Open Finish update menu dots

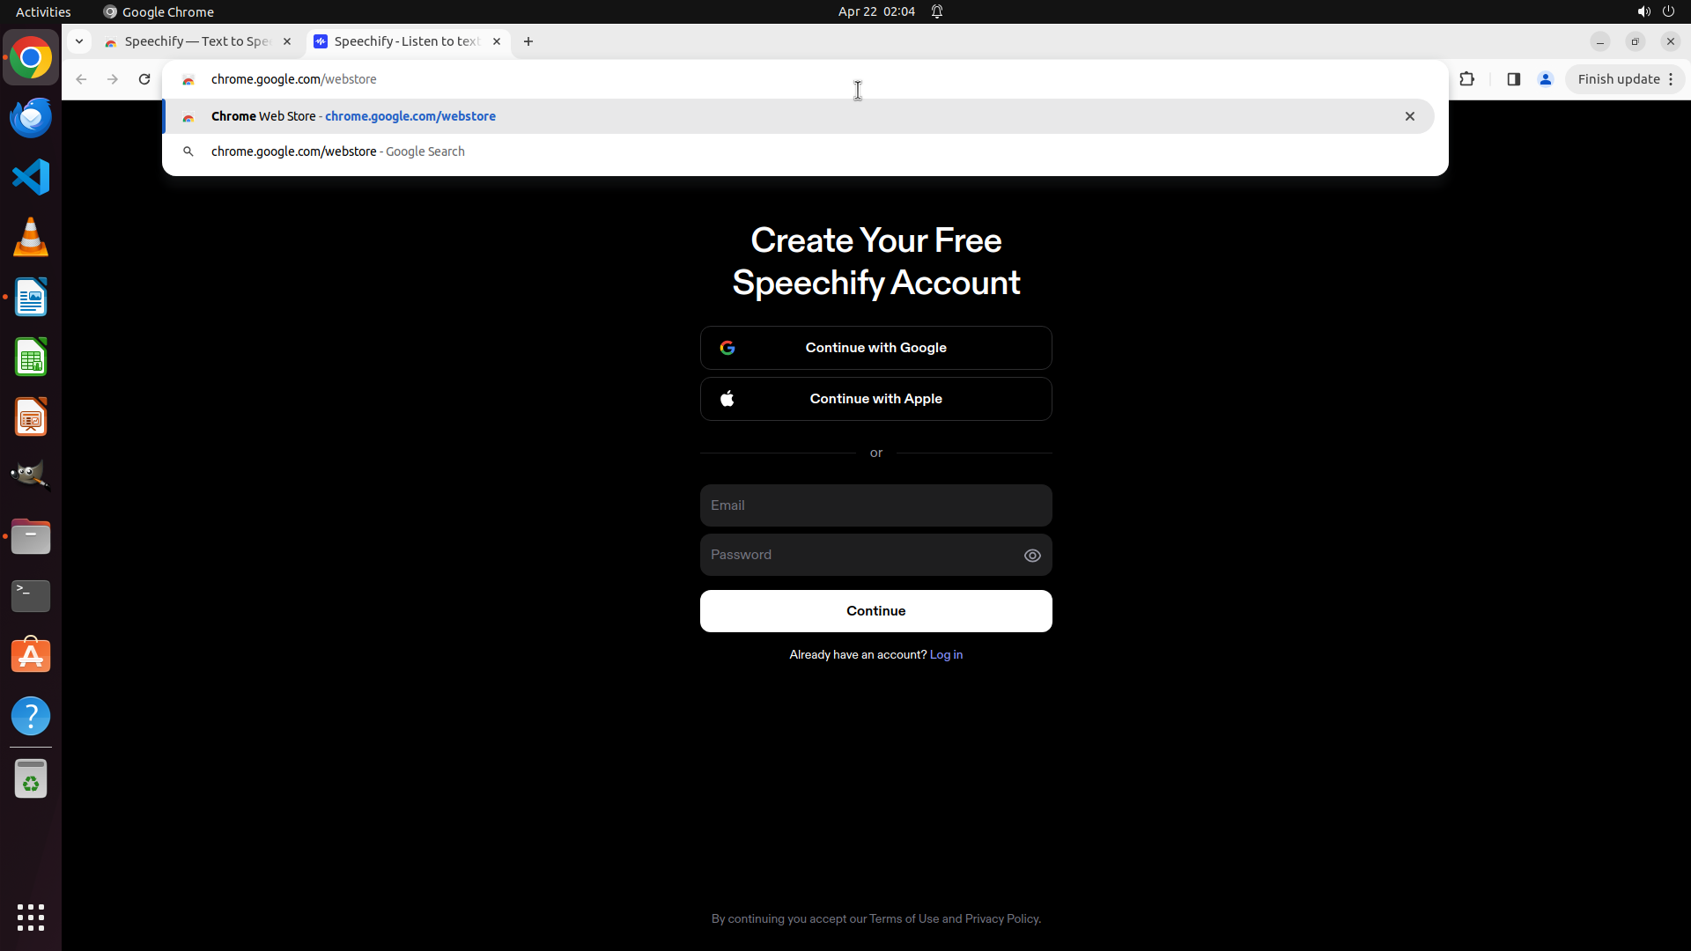pyautogui.click(x=1671, y=79)
